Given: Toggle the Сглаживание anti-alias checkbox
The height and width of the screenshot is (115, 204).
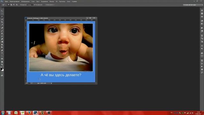Looking at the screenshot, I should pyautogui.click(x=35, y=4).
